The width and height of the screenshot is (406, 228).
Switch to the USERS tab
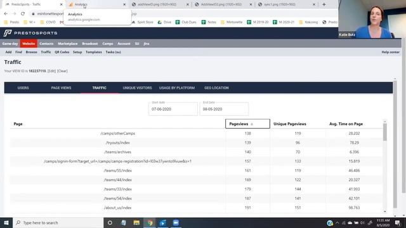coord(23,88)
